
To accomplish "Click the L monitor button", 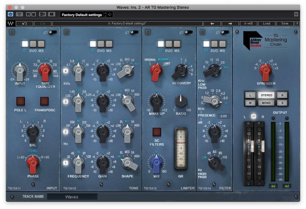I will tap(250, 95).
